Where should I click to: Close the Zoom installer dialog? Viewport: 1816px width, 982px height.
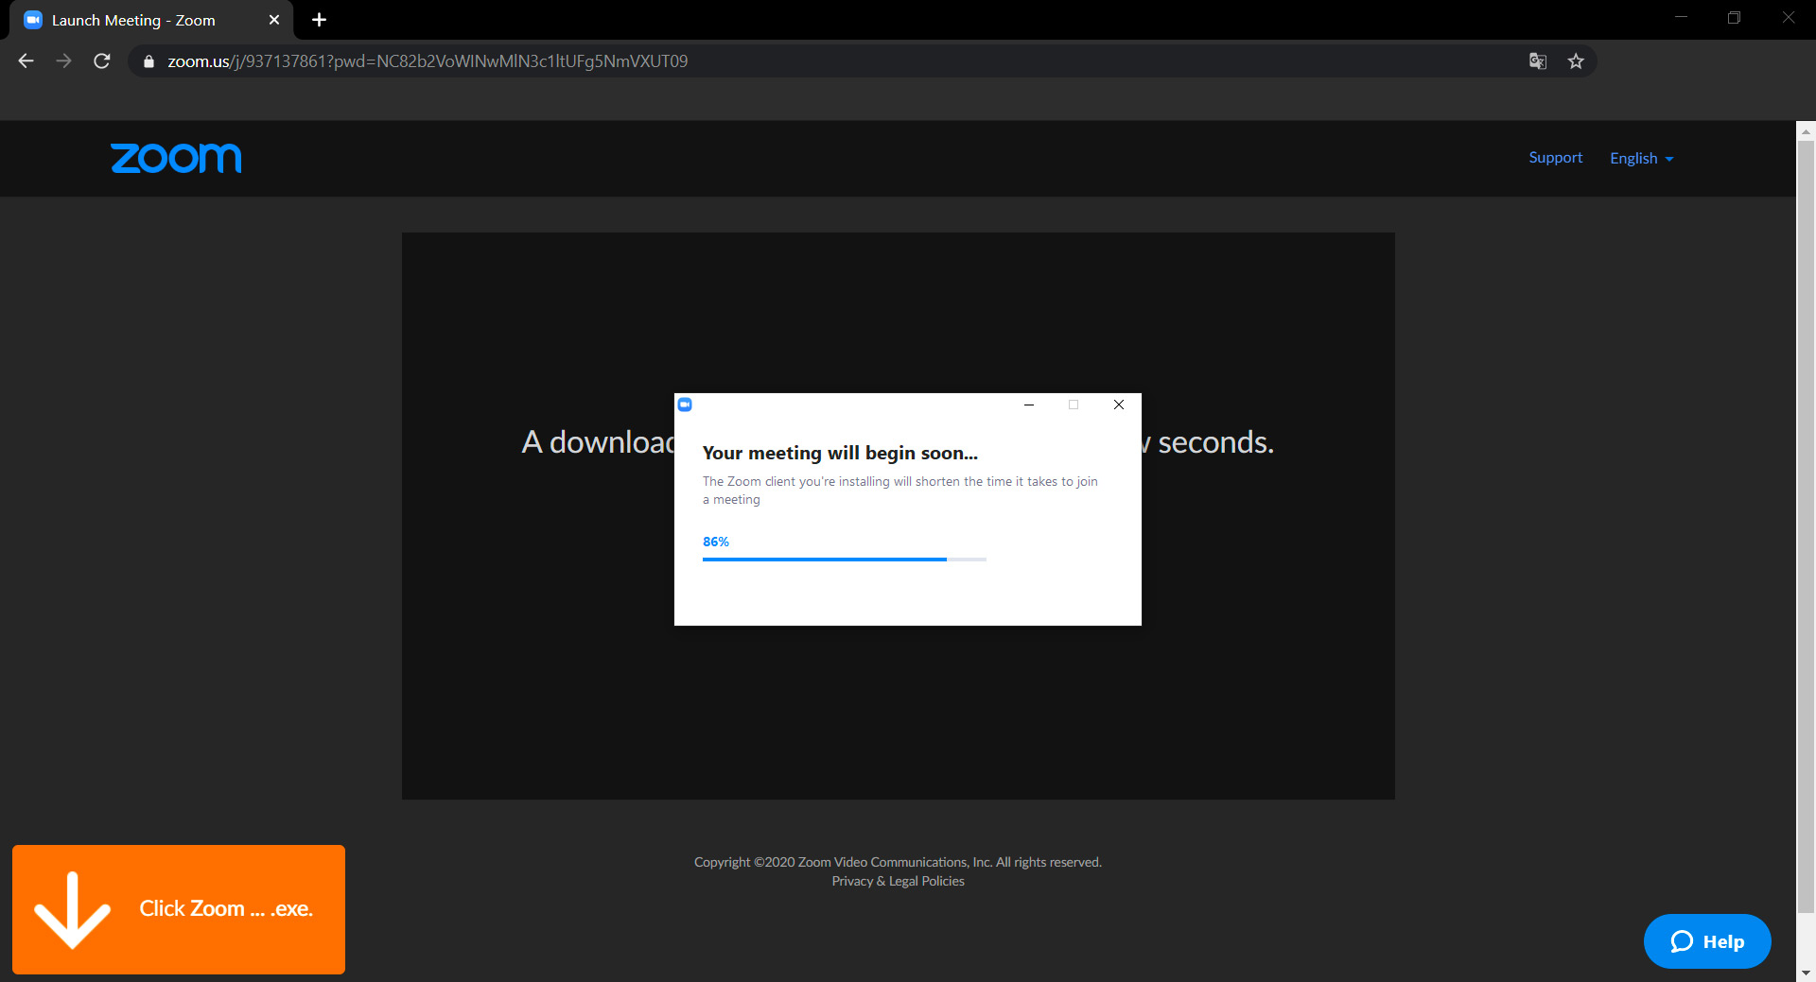coord(1119,405)
